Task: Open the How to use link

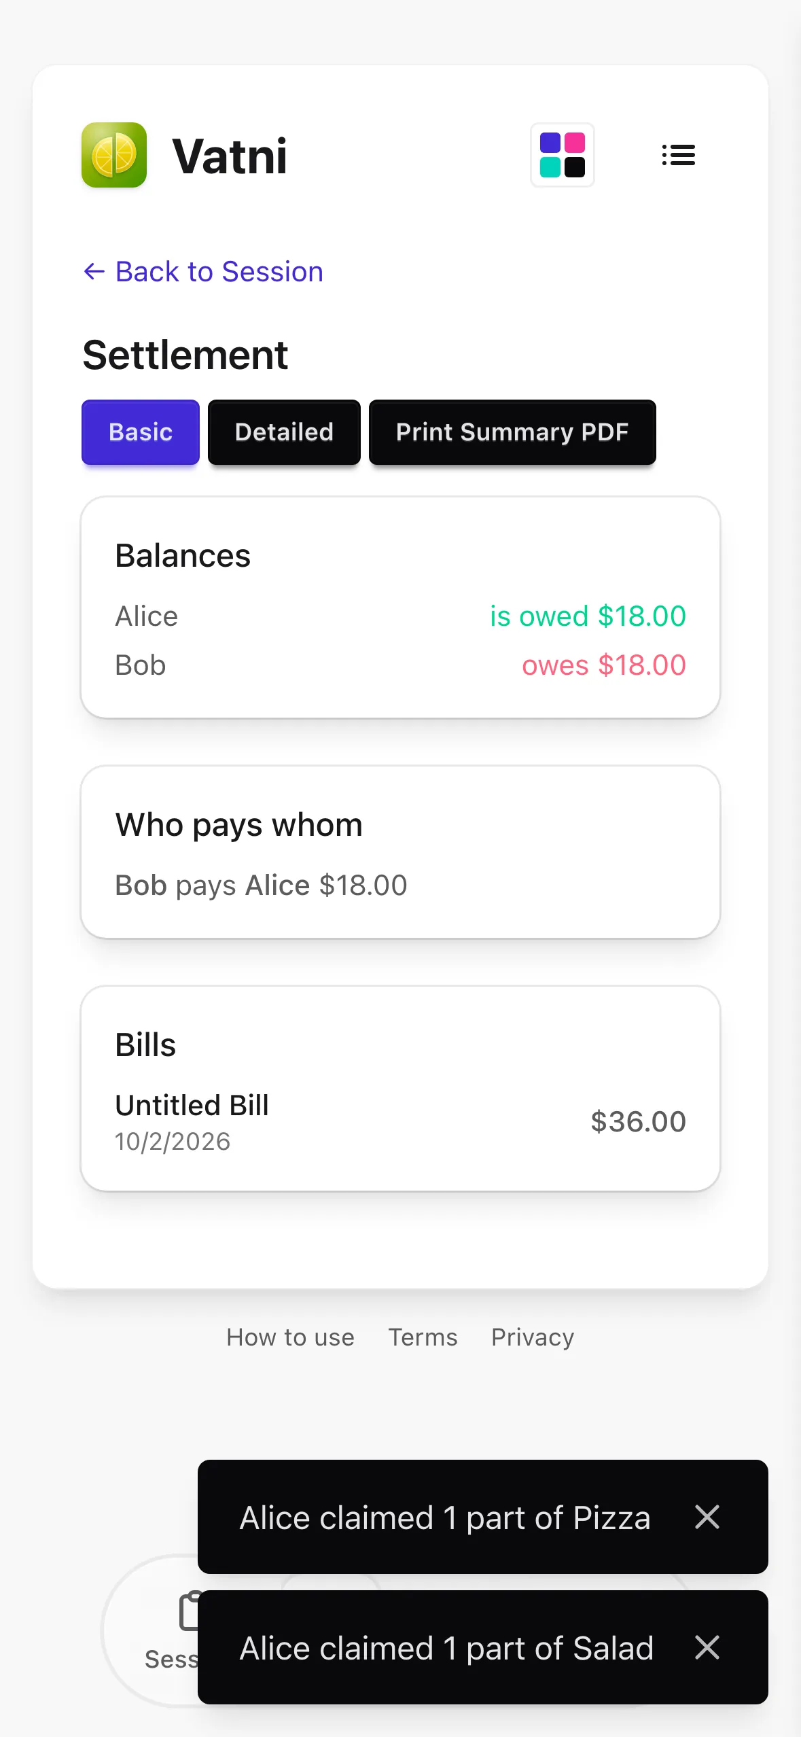Action: click(290, 1337)
